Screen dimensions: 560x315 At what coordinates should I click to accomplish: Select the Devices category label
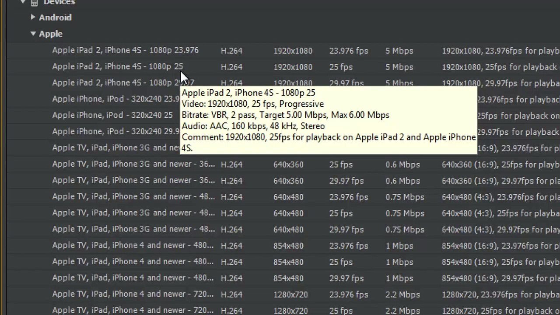click(59, 3)
